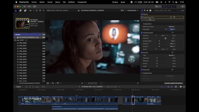199x112 pixels.
Task: Show the libraries sidebar icon
Action: 16,11
